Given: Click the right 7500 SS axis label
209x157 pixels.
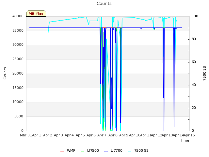Looking at the screenshot, I should (204, 73).
